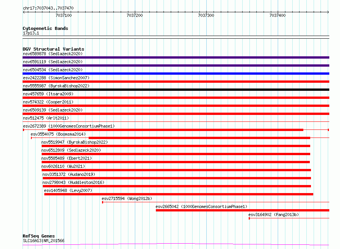The width and height of the screenshot is (340, 249).
Task: Click variant label esv3554075 (Boomsma2014)
Action: click(58, 134)
